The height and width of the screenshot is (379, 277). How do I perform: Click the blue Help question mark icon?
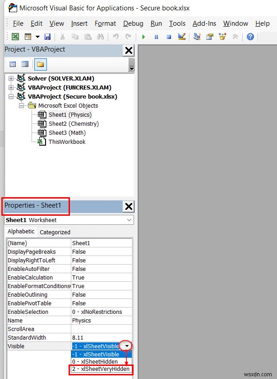point(250,37)
